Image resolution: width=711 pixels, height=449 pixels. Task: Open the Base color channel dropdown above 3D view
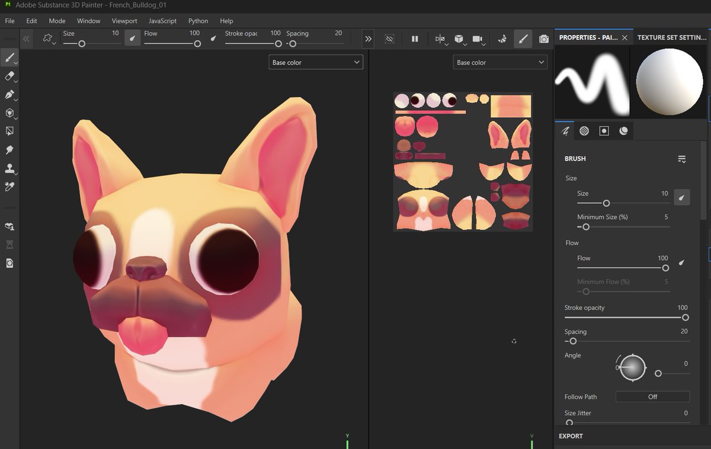pyautogui.click(x=316, y=62)
